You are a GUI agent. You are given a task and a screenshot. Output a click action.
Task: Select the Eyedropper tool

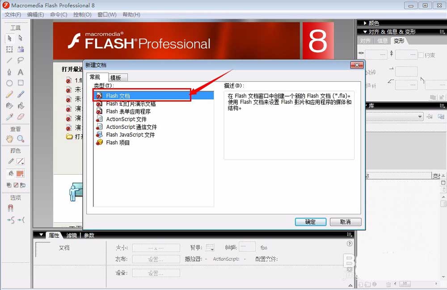point(9,117)
